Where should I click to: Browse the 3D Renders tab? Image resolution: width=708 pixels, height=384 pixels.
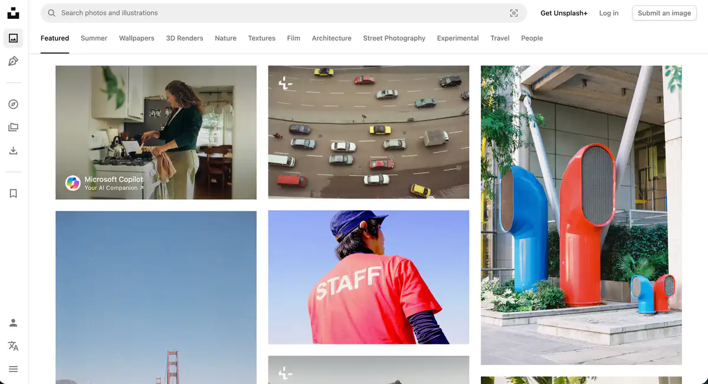pyautogui.click(x=185, y=38)
